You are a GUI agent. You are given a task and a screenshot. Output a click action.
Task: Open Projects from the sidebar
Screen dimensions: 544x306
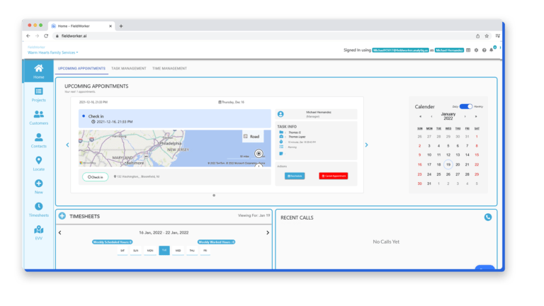point(38,93)
